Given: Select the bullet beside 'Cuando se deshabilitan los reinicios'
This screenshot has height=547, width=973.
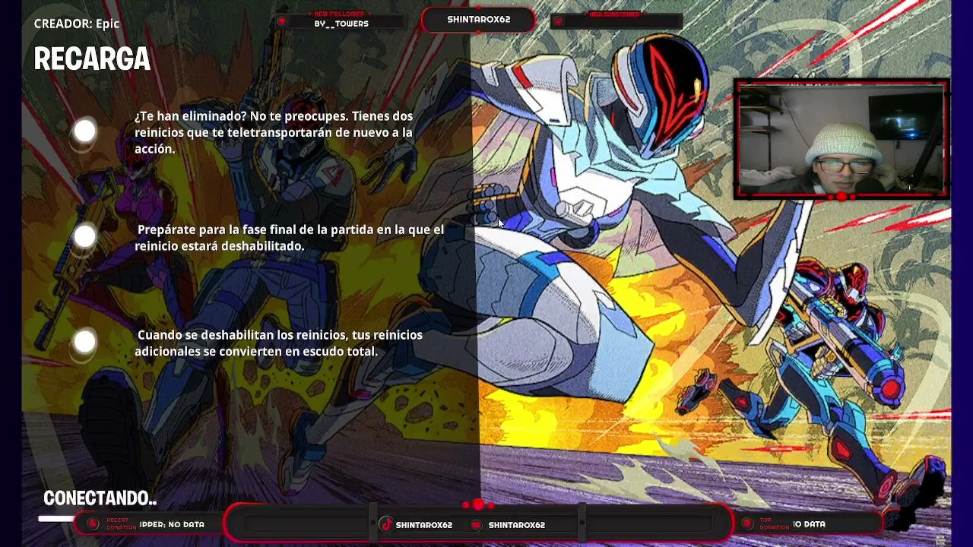Looking at the screenshot, I should point(85,343).
